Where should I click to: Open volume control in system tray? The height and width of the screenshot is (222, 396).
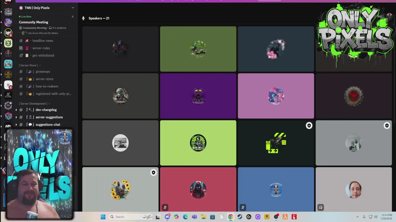tap(376, 217)
